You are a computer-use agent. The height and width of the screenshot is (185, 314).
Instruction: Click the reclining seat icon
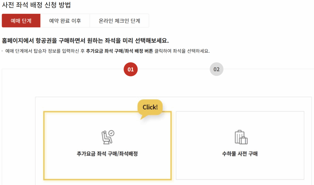pyautogui.click(x=106, y=138)
